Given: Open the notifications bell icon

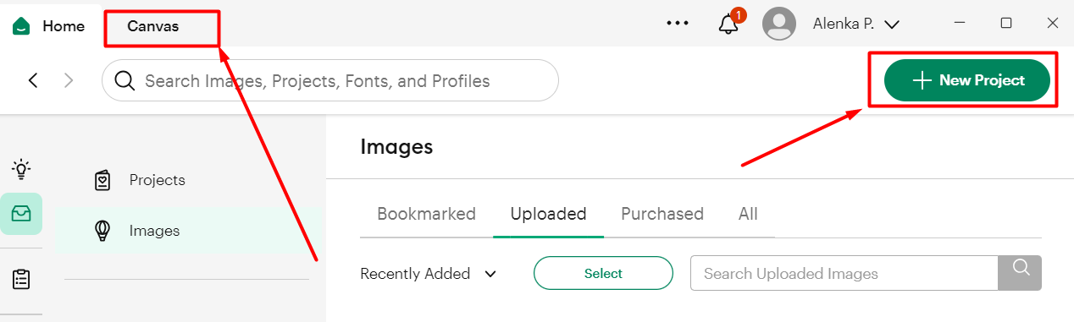Looking at the screenshot, I should 728,24.
